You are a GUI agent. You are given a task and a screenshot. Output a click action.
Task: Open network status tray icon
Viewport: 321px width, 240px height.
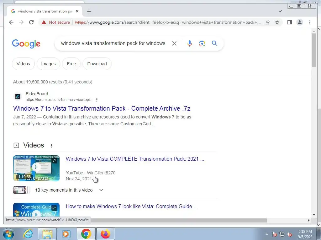282,234
